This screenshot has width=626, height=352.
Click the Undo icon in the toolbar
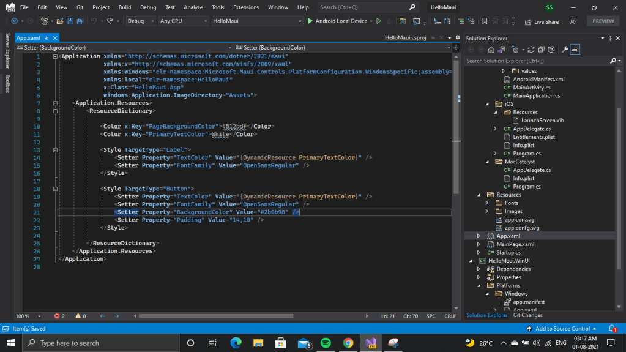pyautogui.click(x=94, y=21)
